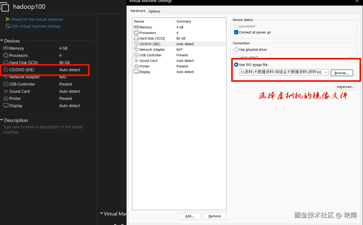Screen dimensions: 363x225
Task: Select the Use ISO image file radio button
Action: pos(236,65)
